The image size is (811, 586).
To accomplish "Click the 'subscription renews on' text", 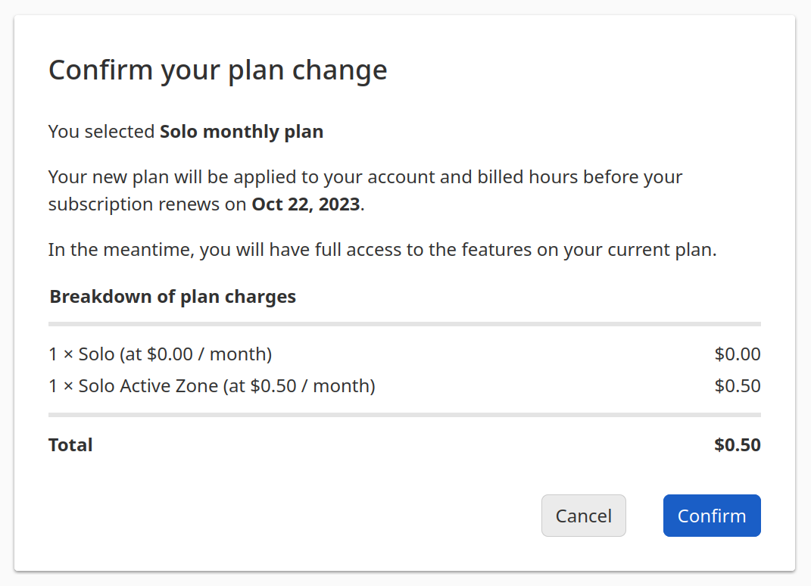I will pos(148,204).
